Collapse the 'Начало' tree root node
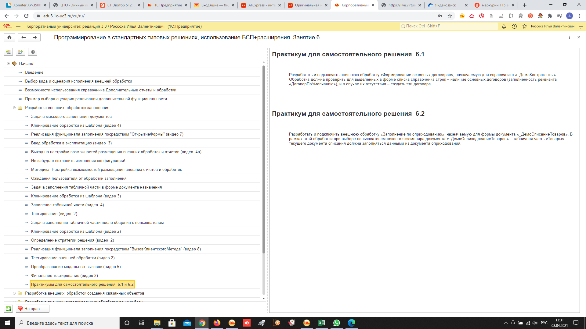The image size is (586, 329). click(9, 64)
